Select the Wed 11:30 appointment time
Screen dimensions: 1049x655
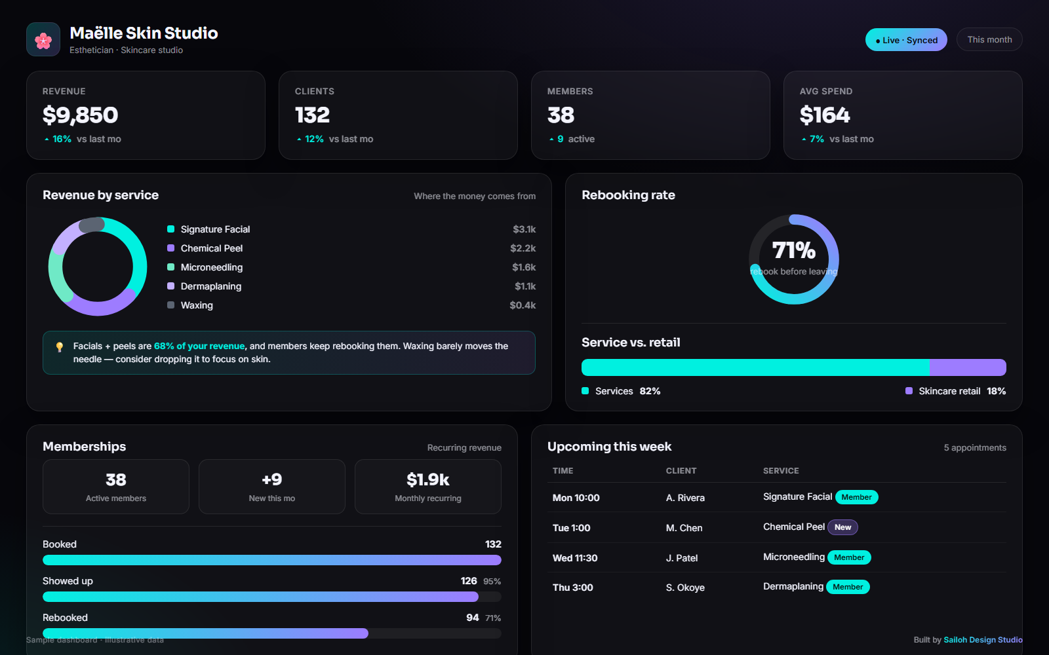pyautogui.click(x=575, y=558)
